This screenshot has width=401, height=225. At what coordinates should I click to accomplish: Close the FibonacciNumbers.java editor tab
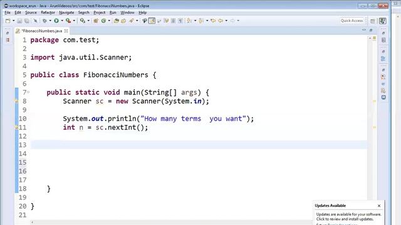click(66, 31)
